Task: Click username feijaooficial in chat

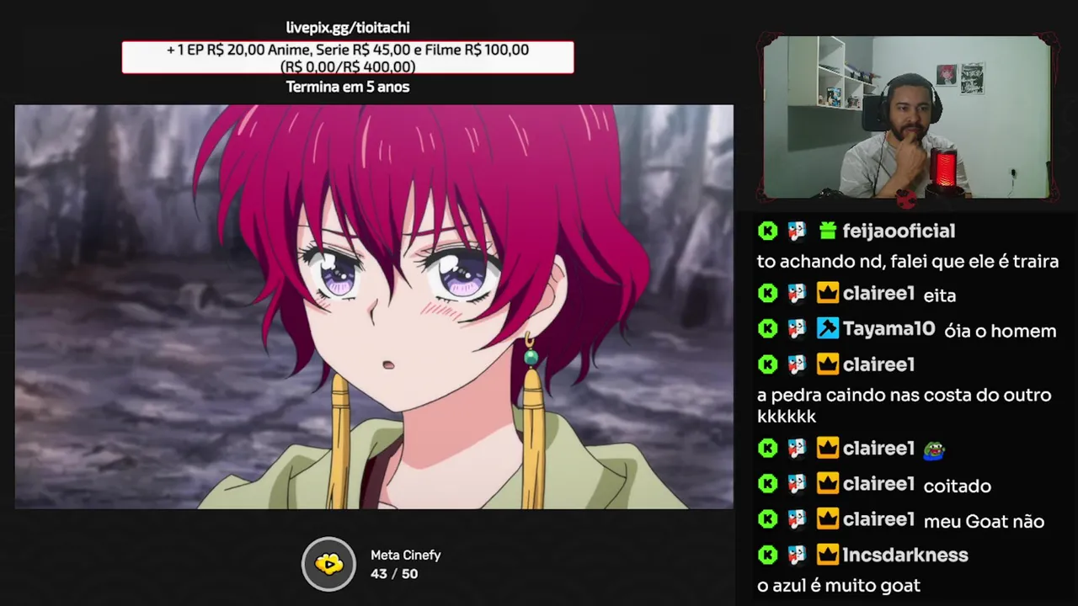Action: [899, 231]
